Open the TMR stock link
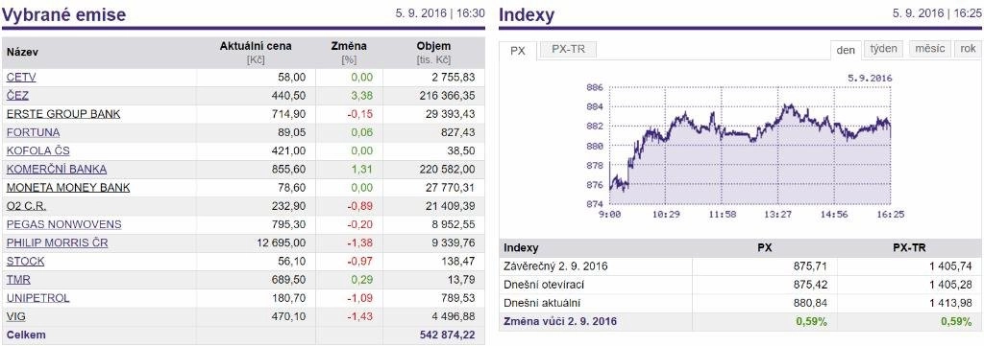This screenshot has height=346, width=984. (18, 280)
